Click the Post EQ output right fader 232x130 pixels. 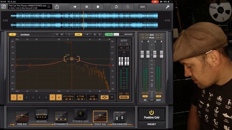point(127,61)
